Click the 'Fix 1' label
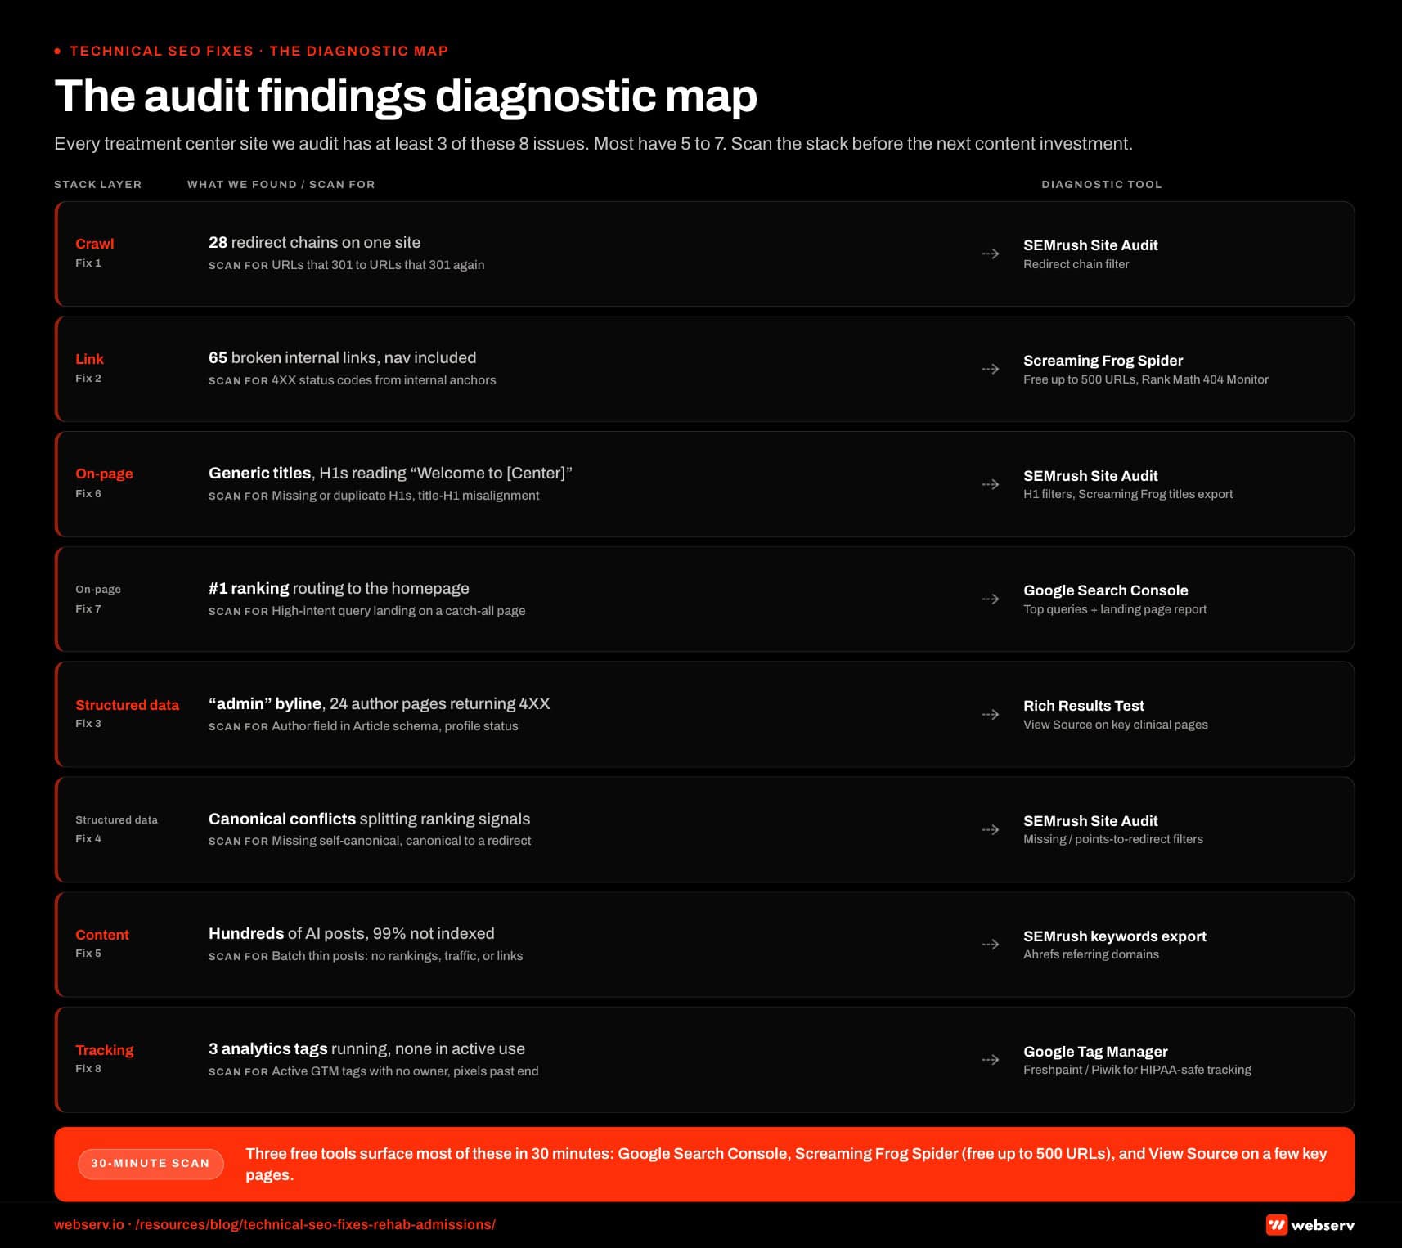Image resolution: width=1402 pixels, height=1248 pixels. pyautogui.click(x=88, y=263)
